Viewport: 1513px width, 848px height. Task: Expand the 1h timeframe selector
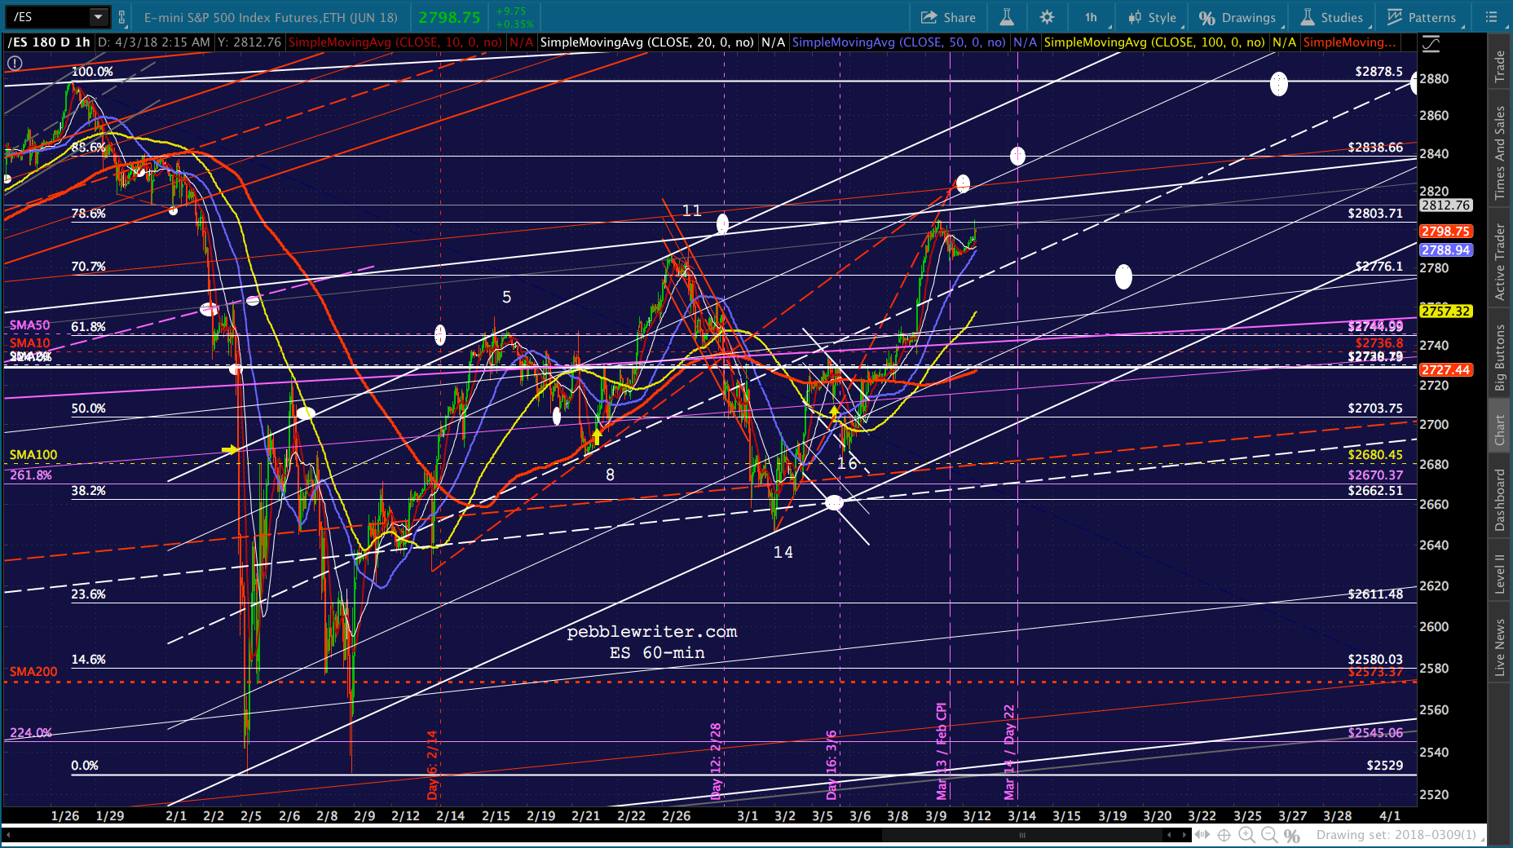click(1092, 17)
